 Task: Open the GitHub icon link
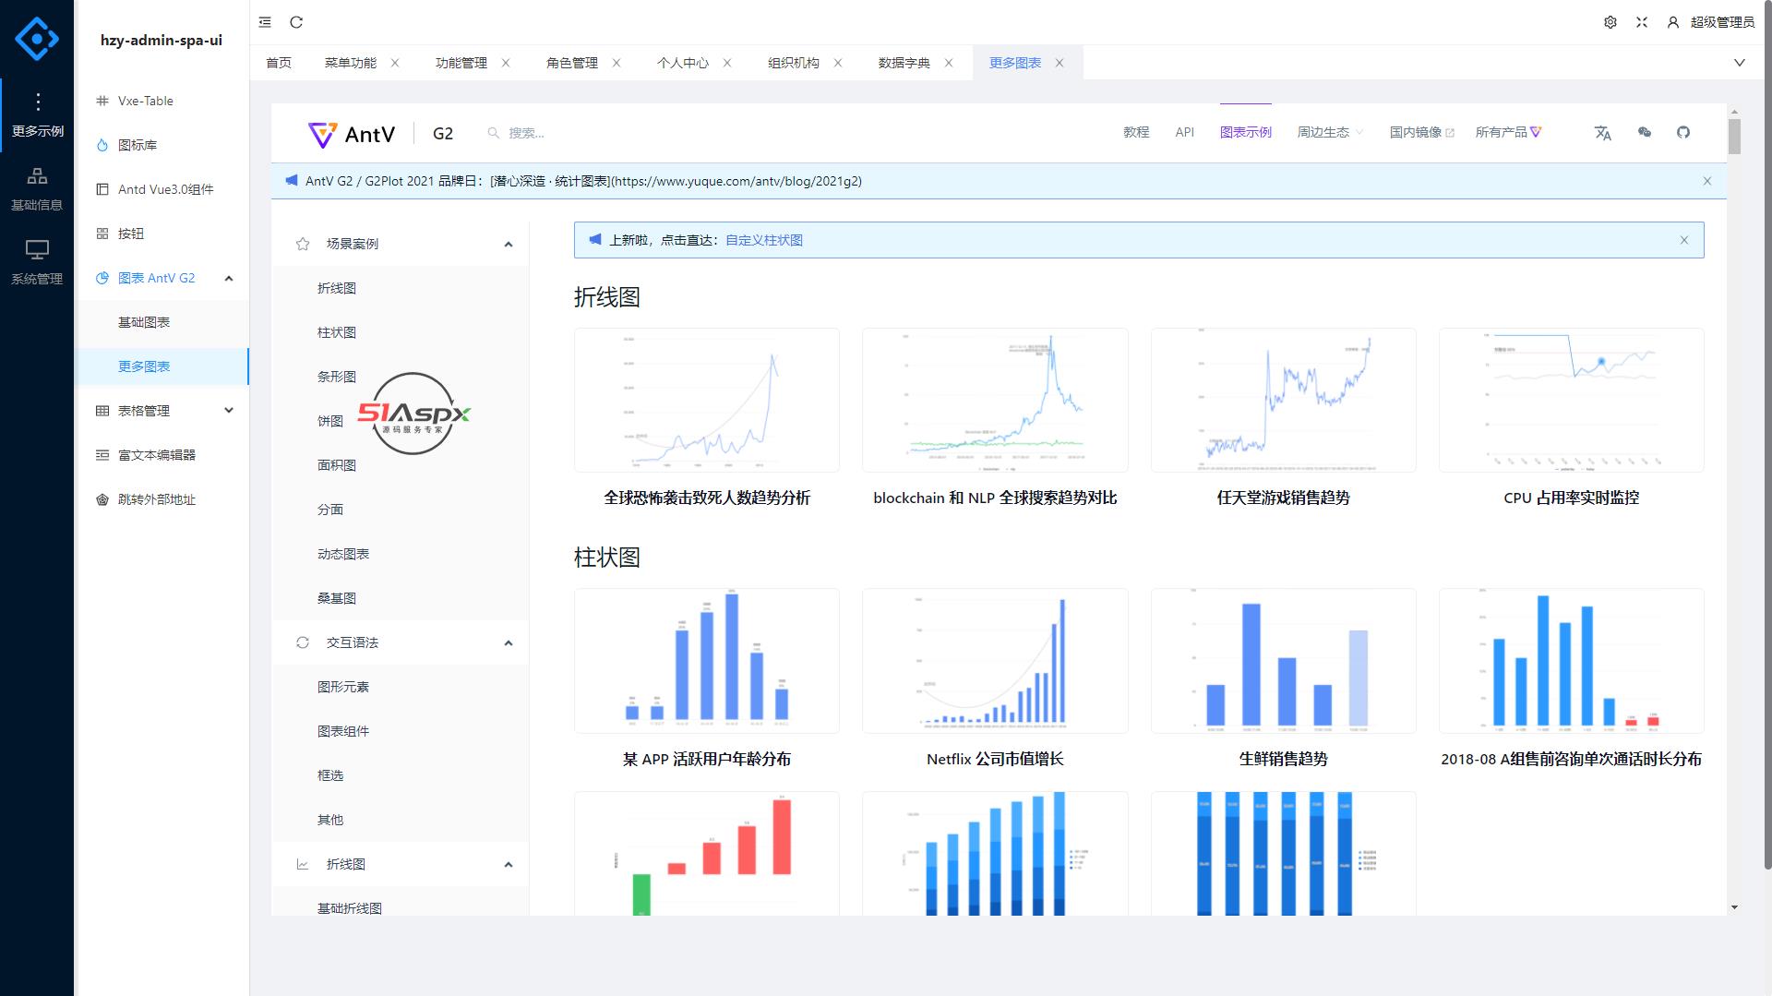(1683, 133)
